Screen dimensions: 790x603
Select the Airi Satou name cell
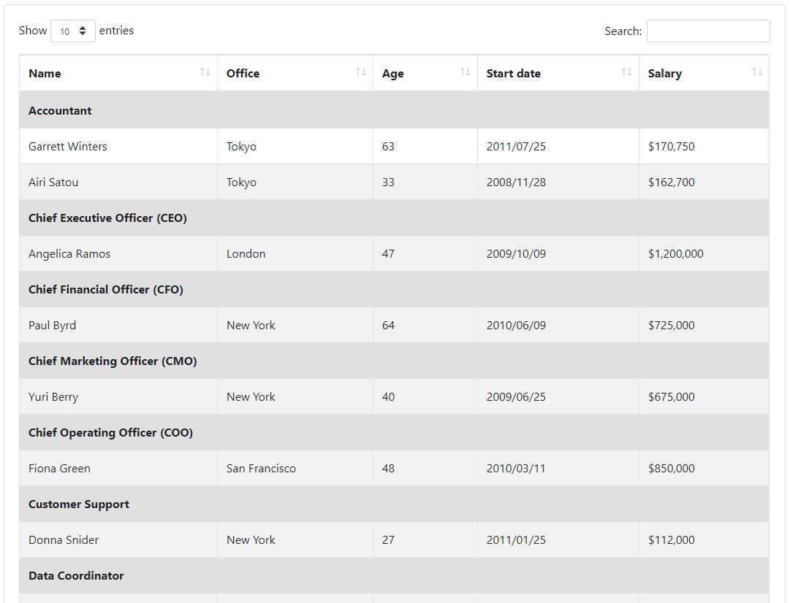point(118,183)
